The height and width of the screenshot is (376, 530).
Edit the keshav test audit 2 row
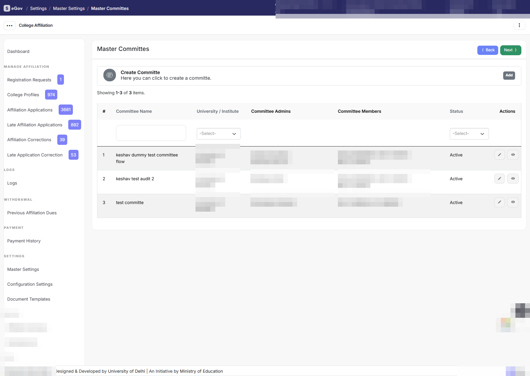point(500,179)
